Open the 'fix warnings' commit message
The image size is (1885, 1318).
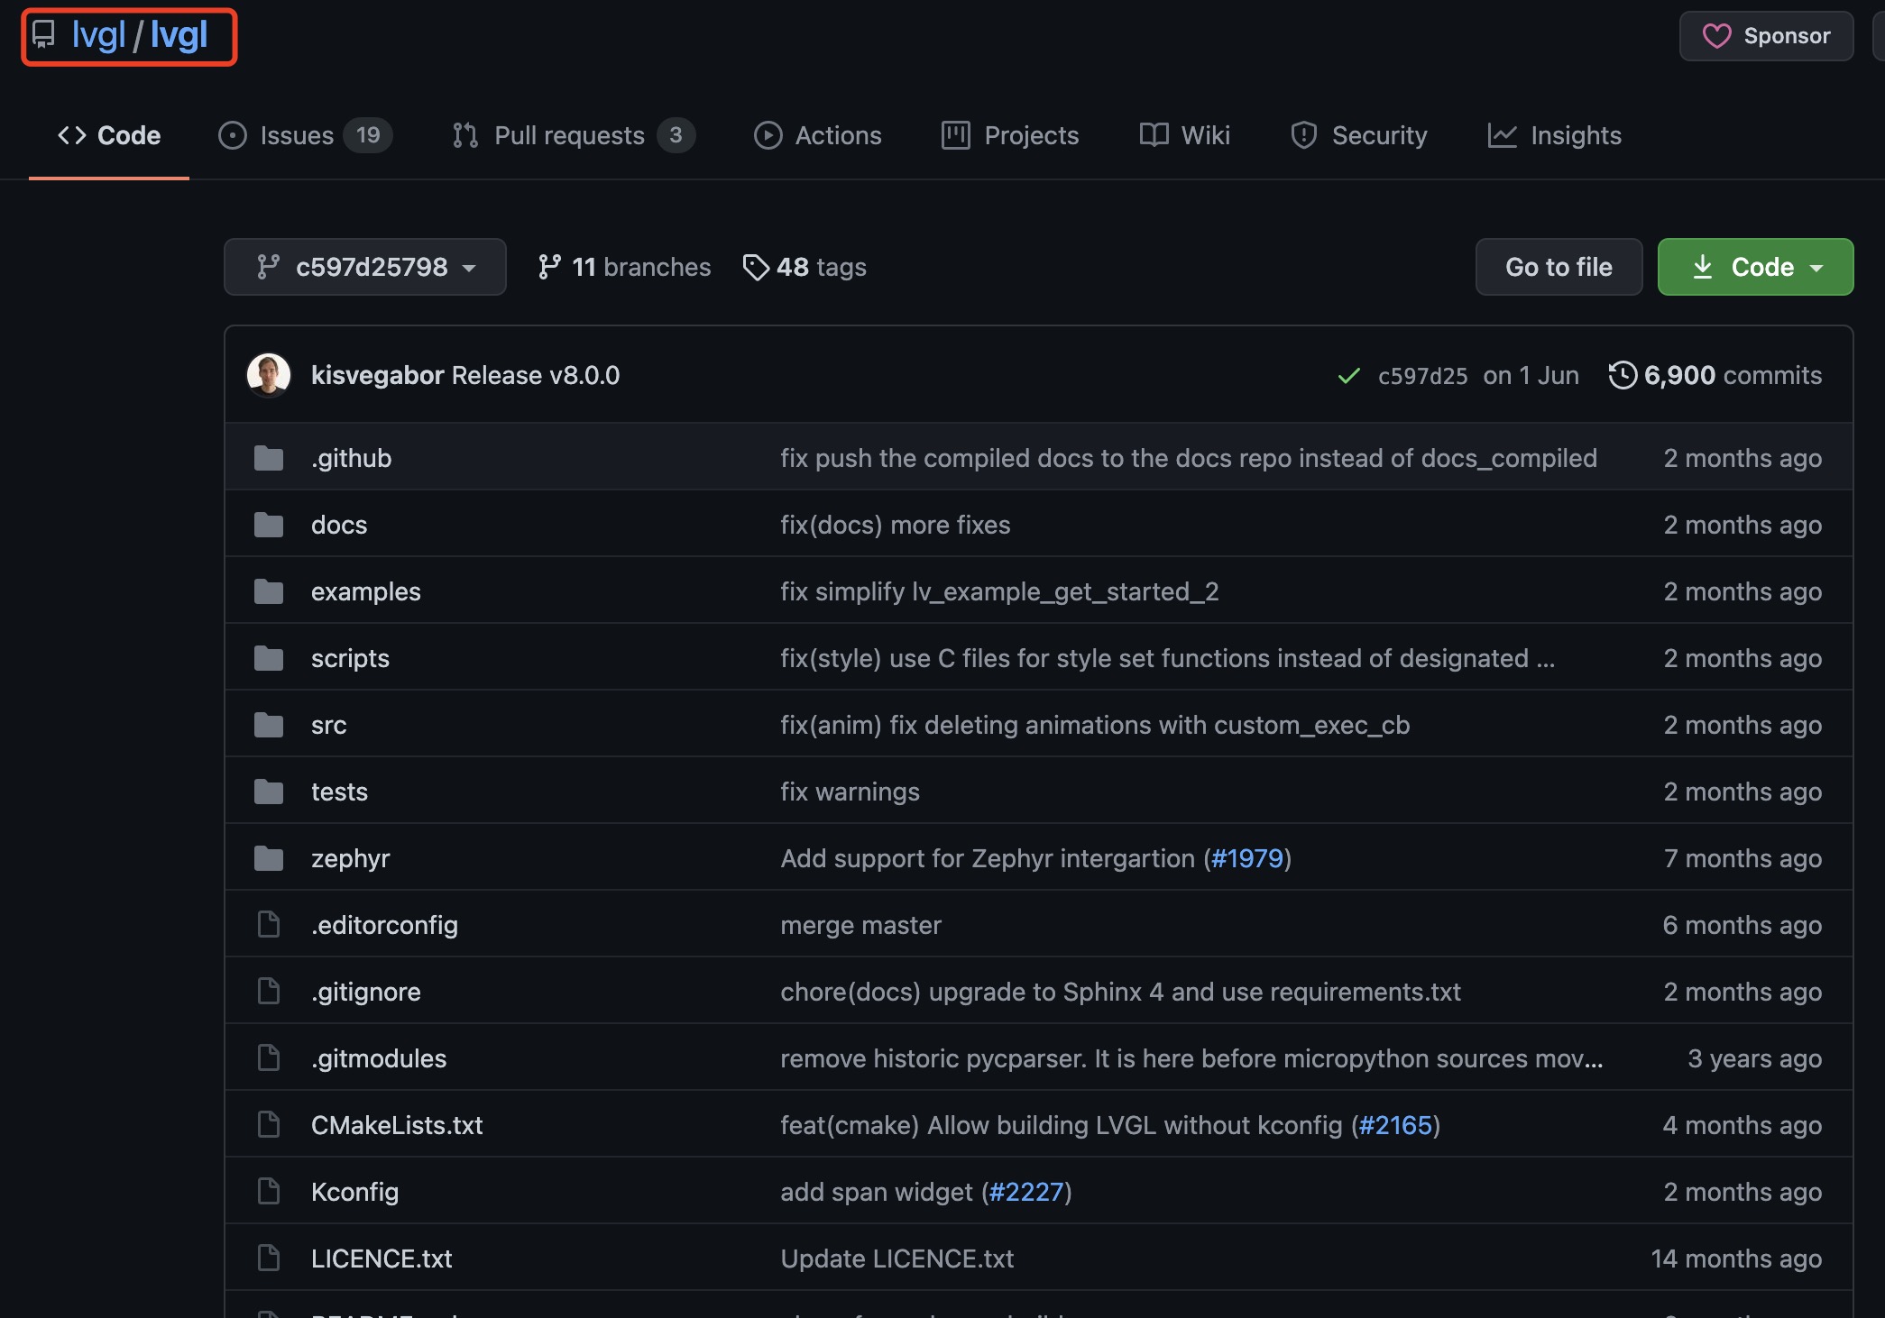tap(850, 792)
